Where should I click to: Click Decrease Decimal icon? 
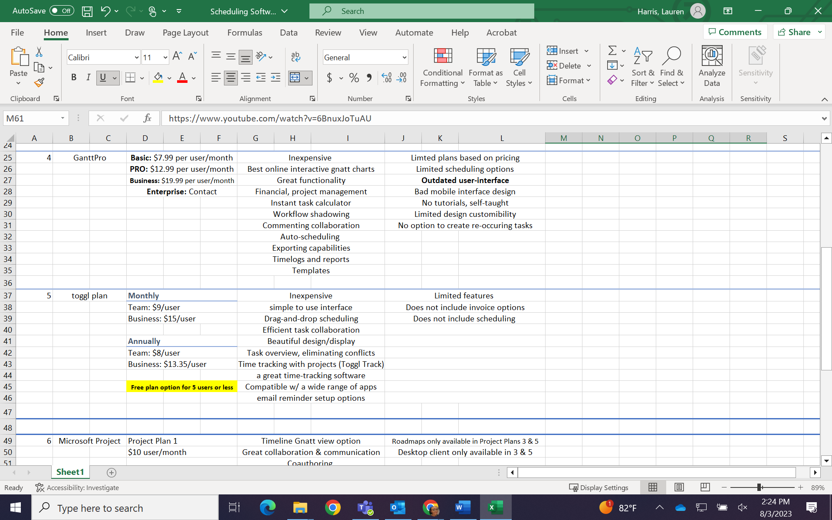[x=402, y=78]
